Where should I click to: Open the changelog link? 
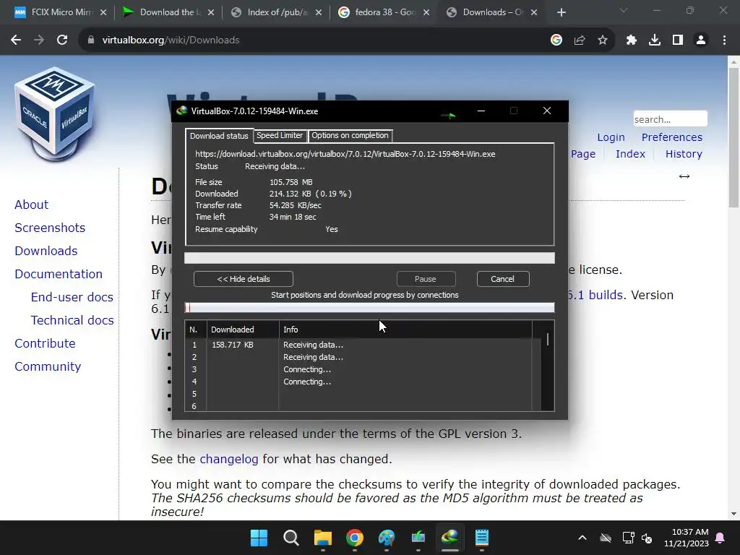(x=229, y=459)
